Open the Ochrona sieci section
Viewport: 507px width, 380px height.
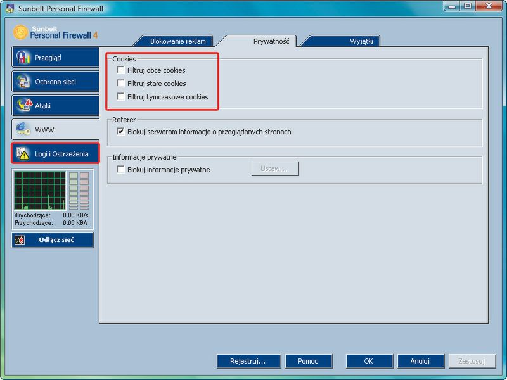tap(56, 82)
